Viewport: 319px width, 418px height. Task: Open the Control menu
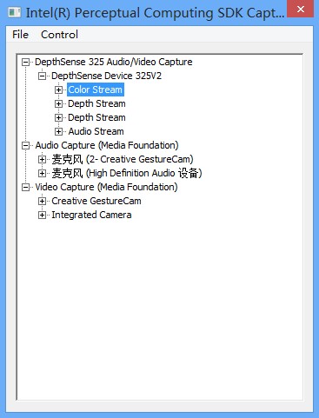[59, 35]
